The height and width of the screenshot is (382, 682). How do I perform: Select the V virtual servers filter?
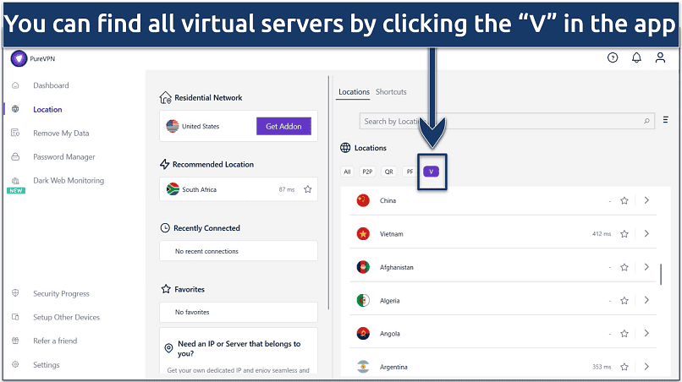(x=431, y=172)
